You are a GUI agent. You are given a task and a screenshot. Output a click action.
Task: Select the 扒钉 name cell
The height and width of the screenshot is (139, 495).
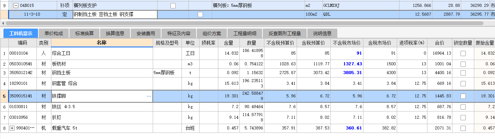[102, 118]
